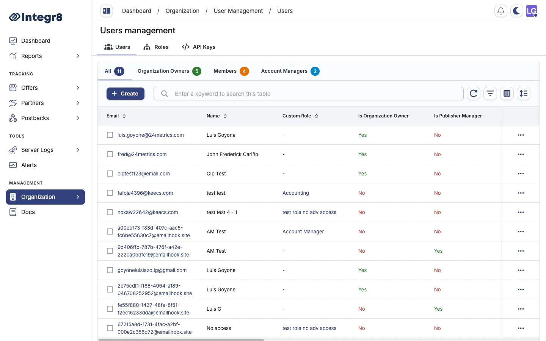Expand the Organization submenu chevron
Screen dimensions: 546x341
(x=78, y=197)
